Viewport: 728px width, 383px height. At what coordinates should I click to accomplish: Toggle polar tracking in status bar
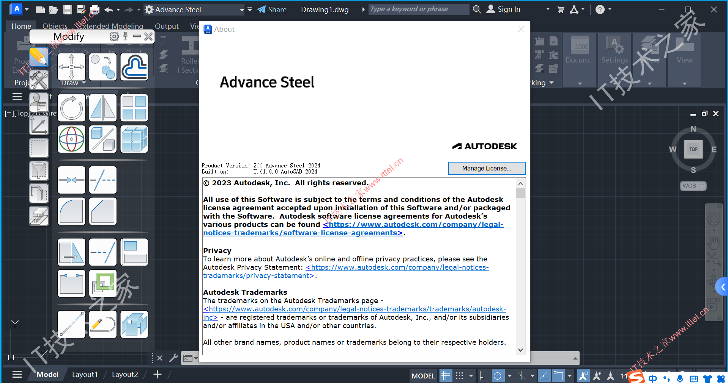[x=498, y=375]
